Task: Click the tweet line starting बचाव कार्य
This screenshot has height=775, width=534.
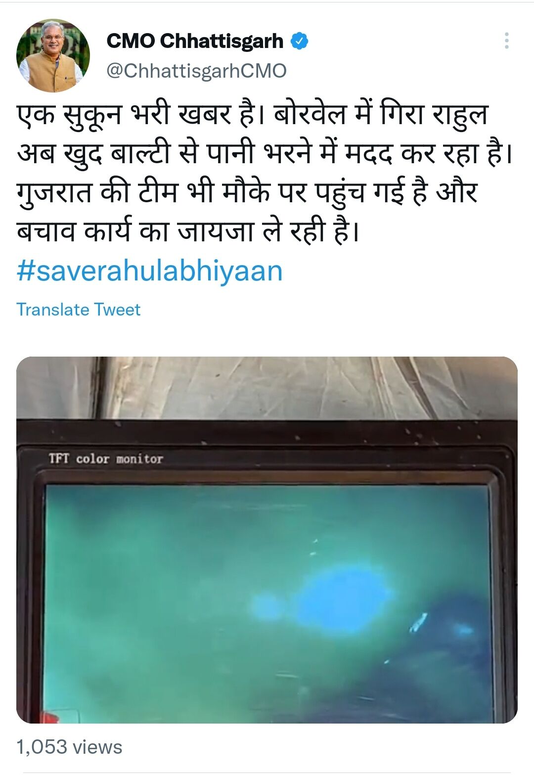Action: coord(188,231)
